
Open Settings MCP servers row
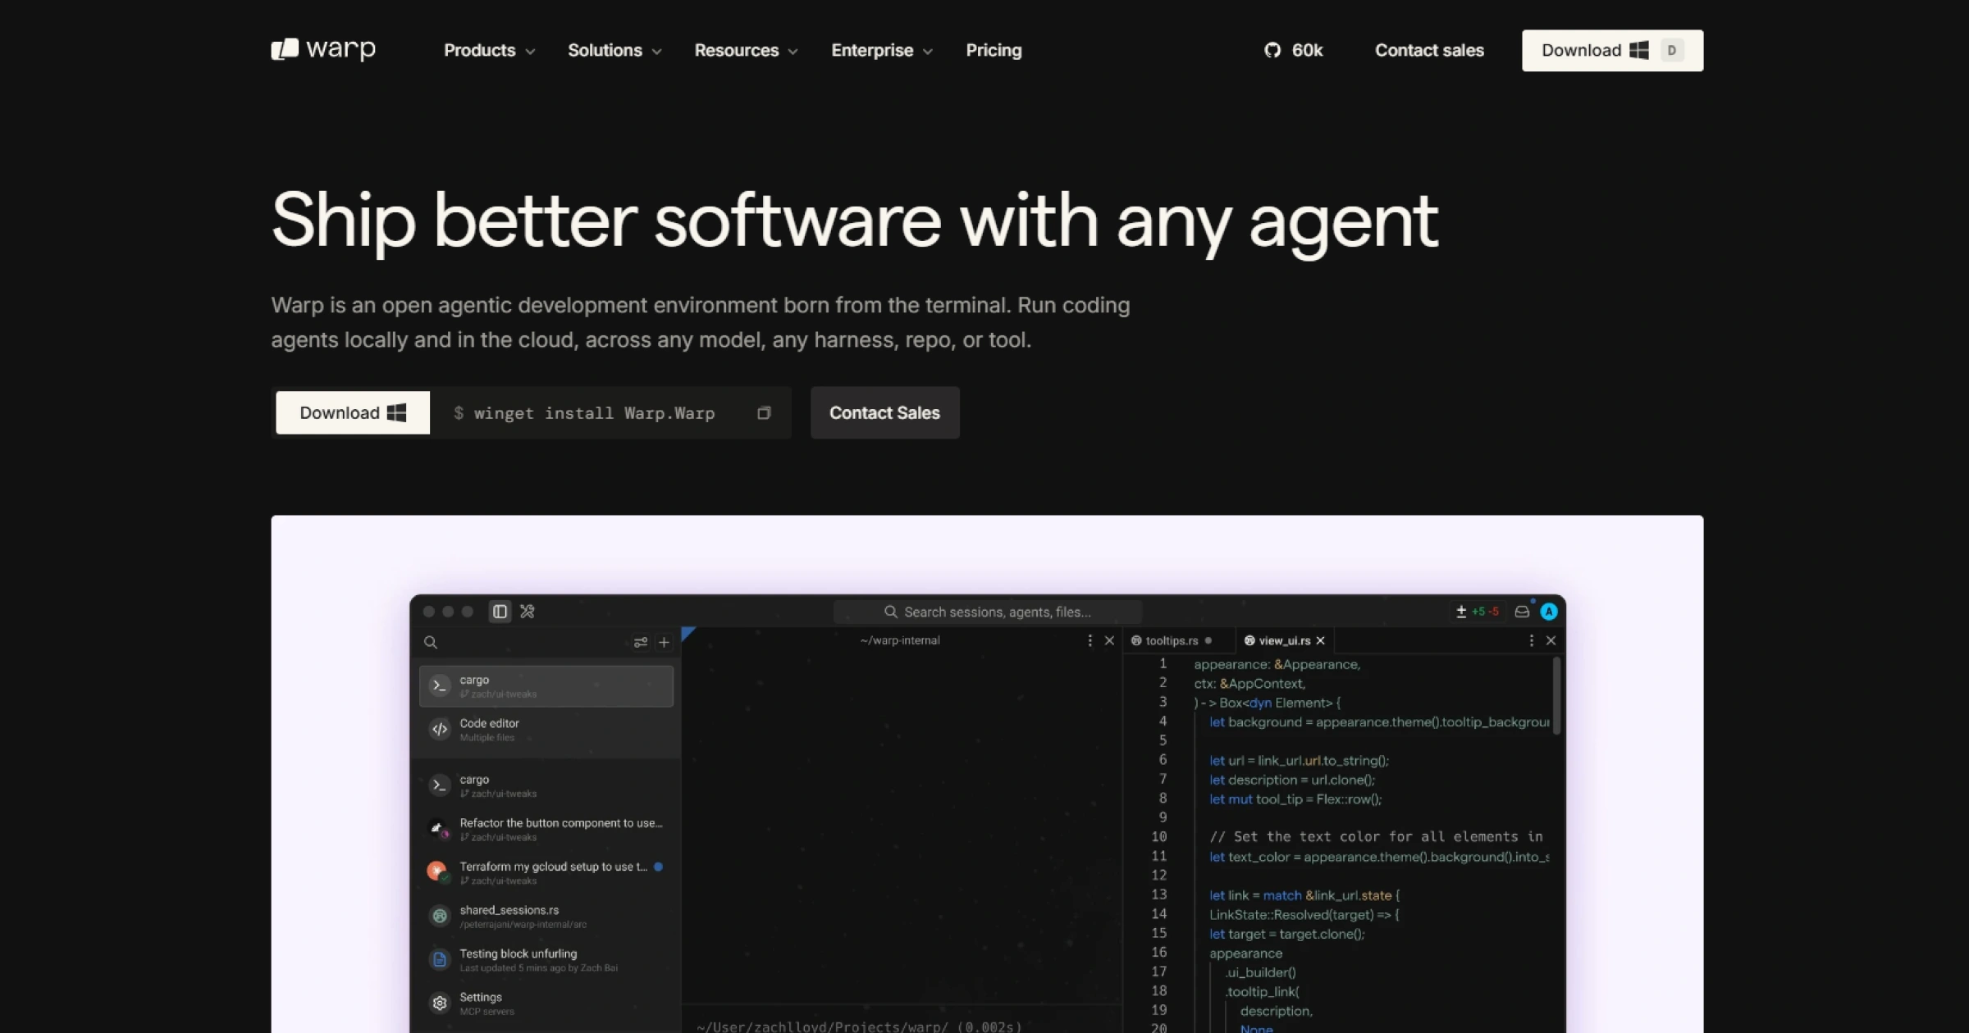[546, 1003]
